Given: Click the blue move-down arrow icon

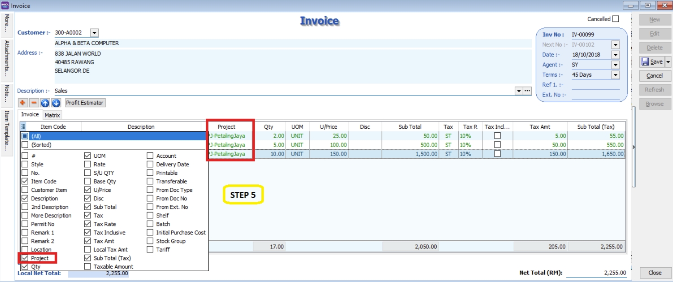Looking at the screenshot, I should pos(56,103).
